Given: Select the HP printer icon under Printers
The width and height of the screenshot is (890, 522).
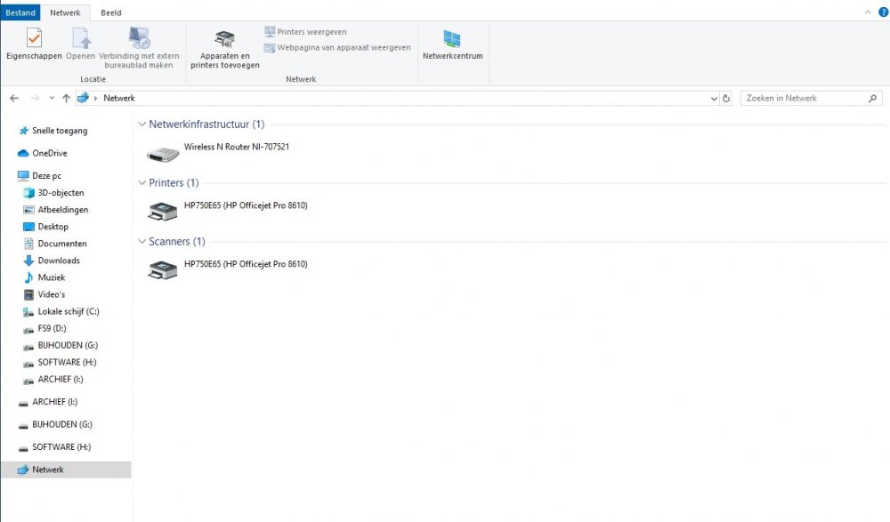Looking at the screenshot, I should click(163, 211).
